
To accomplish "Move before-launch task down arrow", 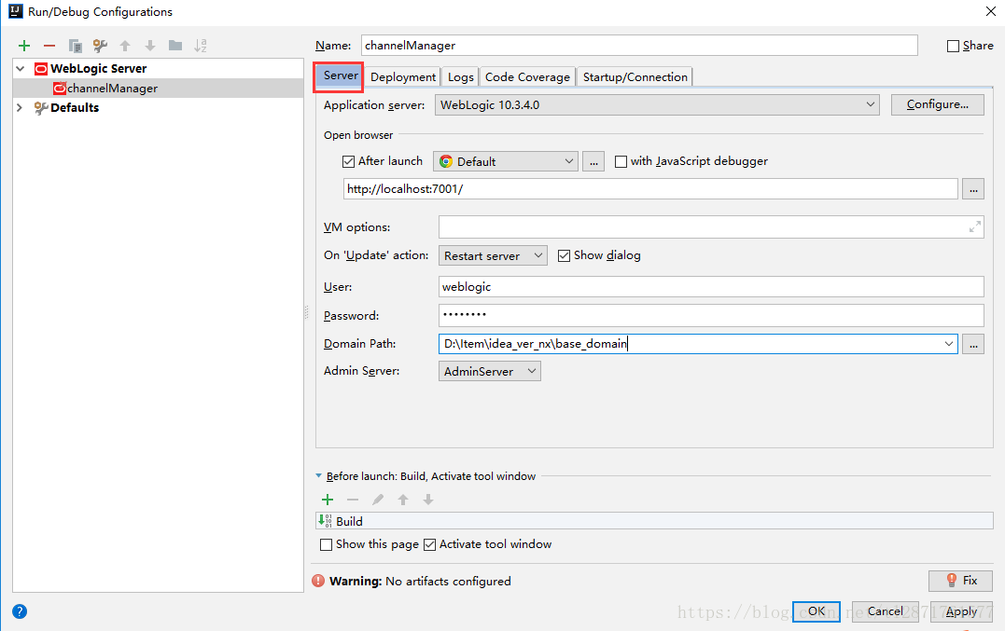I will coord(428,500).
